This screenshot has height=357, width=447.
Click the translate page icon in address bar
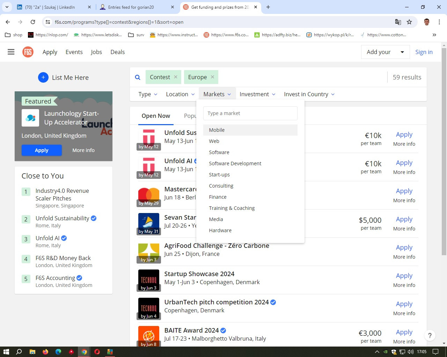[x=398, y=22]
